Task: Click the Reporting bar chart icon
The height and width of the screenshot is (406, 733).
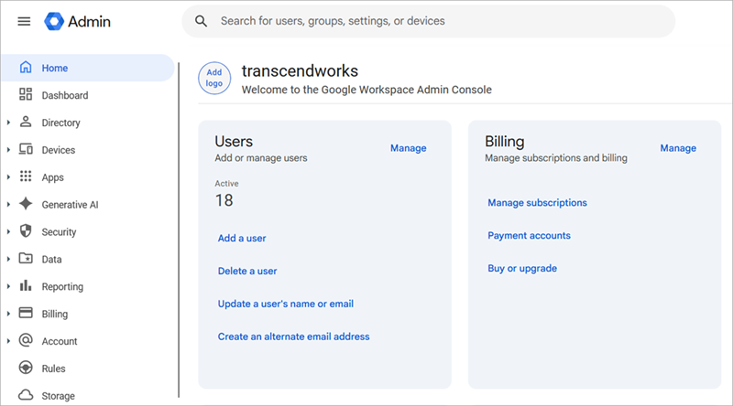Action: (x=26, y=285)
